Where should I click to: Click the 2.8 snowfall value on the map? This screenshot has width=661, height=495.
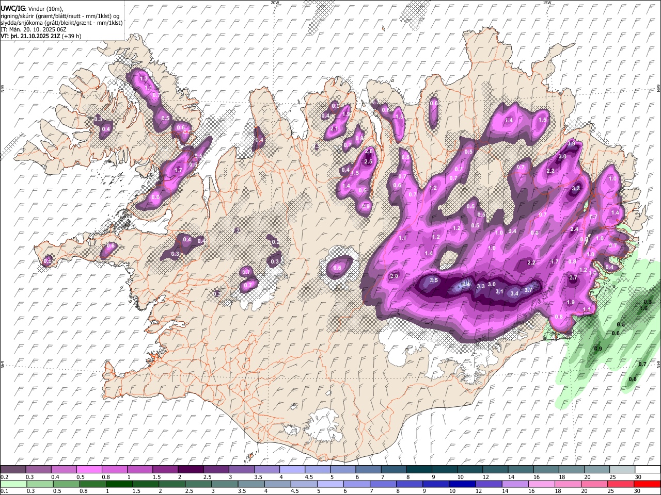coord(369,151)
